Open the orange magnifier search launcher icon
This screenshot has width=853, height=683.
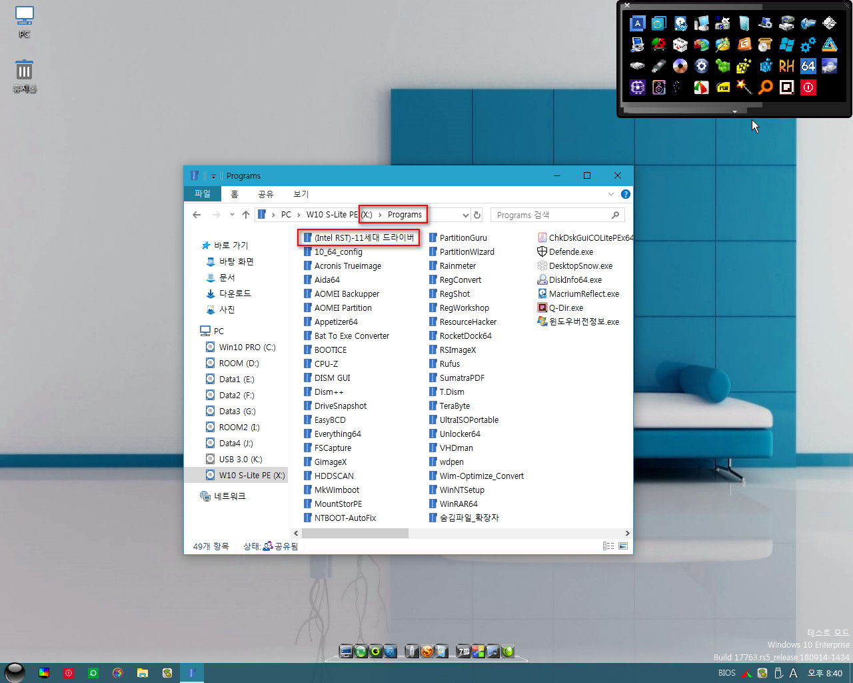pos(766,87)
